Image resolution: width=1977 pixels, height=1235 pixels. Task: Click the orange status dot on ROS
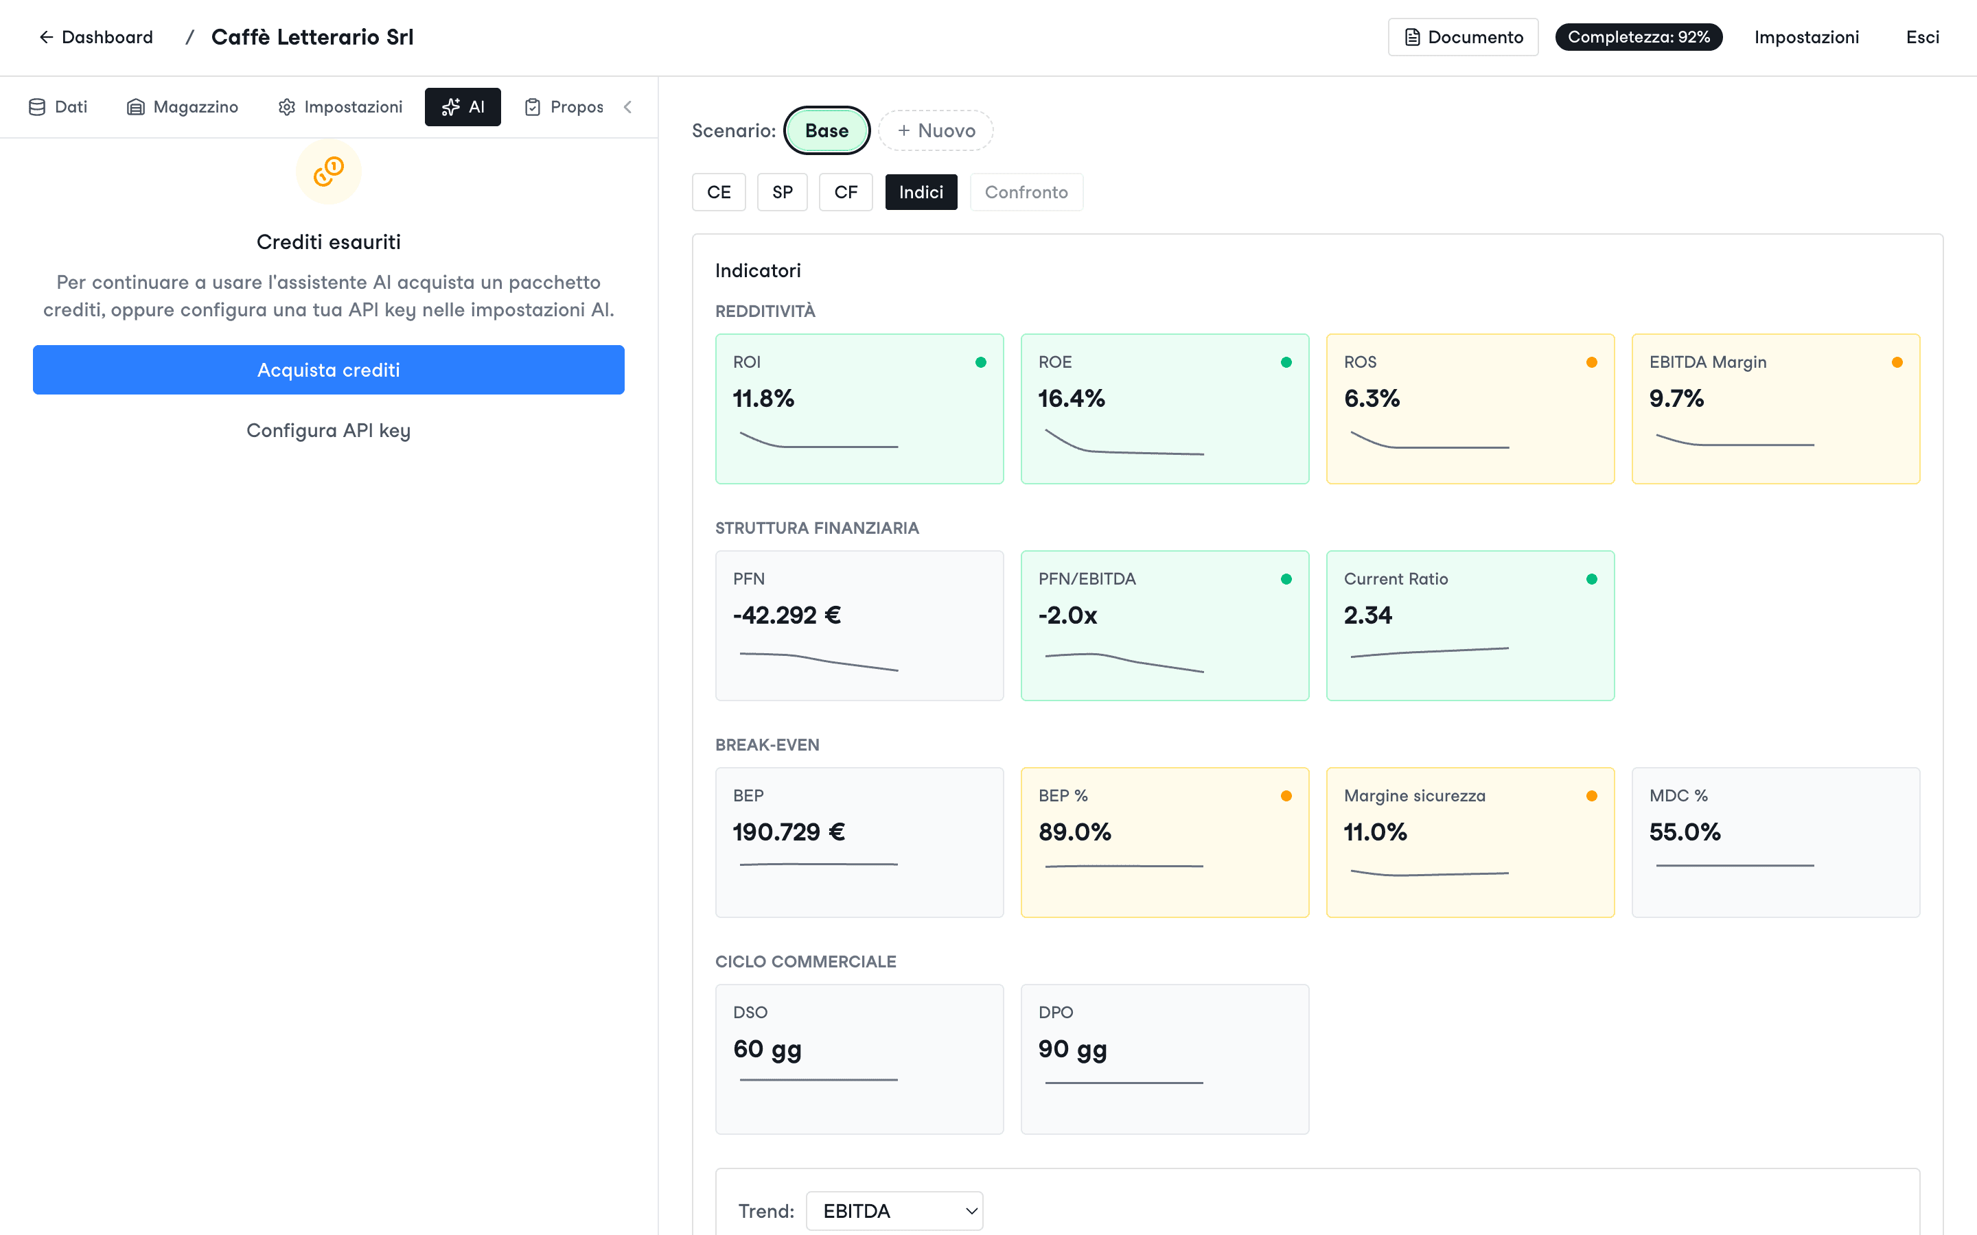point(1591,363)
